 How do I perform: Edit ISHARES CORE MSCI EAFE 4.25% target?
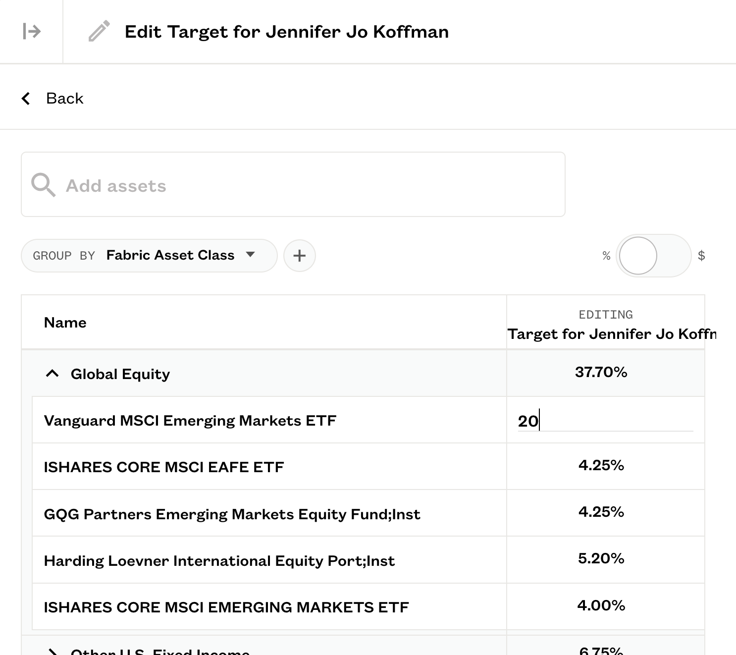click(x=601, y=465)
